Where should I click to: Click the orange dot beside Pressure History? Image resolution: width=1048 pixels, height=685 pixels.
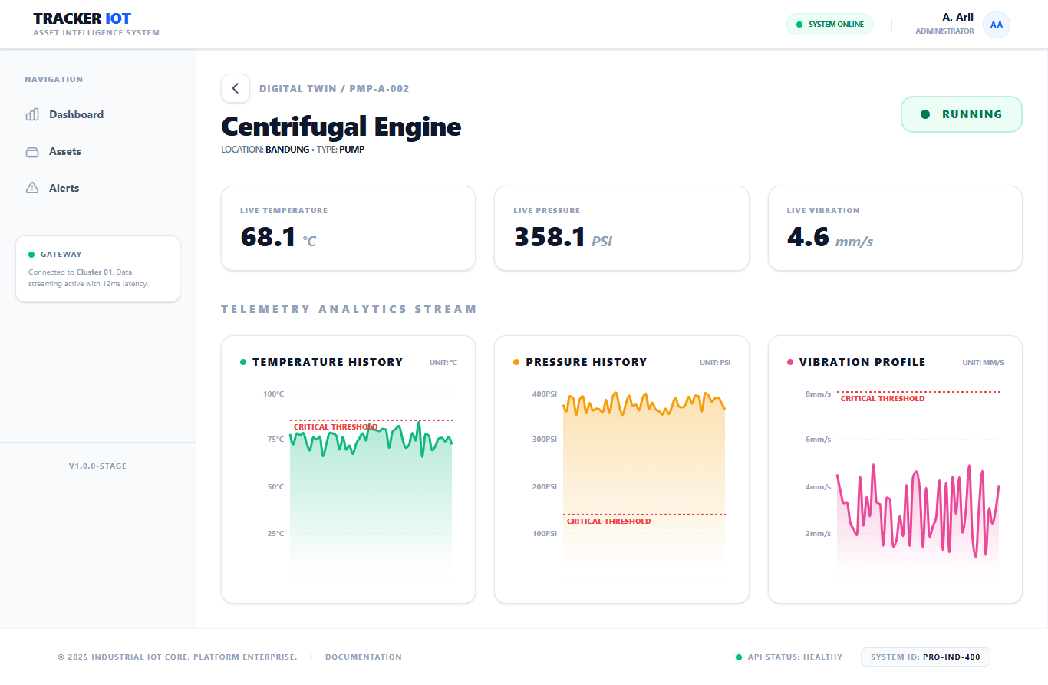[516, 362]
